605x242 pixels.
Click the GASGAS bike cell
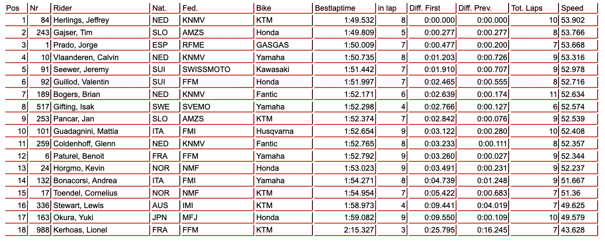tap(272, 45)
